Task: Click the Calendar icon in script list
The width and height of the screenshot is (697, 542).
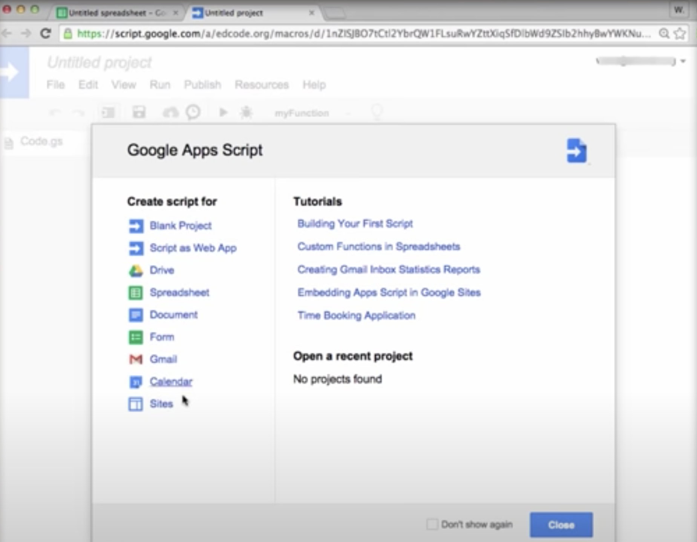Action: 136,382
